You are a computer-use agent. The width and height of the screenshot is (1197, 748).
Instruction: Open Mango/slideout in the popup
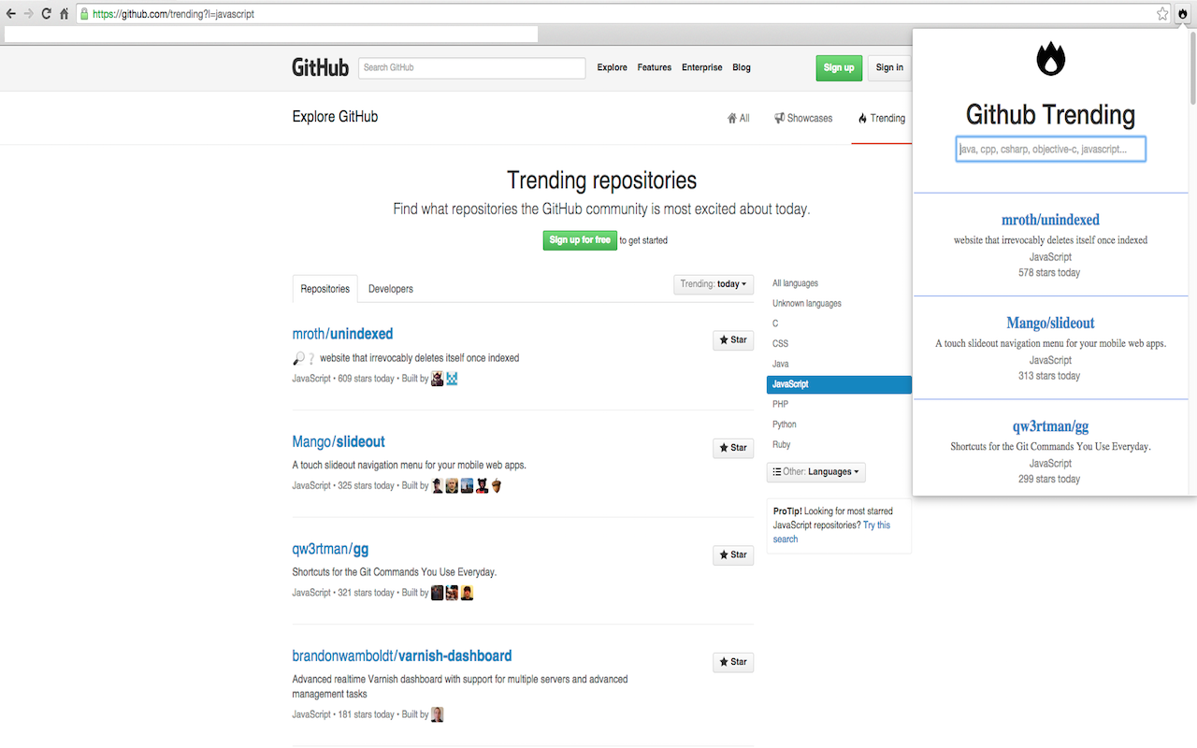click(1051, 323)
